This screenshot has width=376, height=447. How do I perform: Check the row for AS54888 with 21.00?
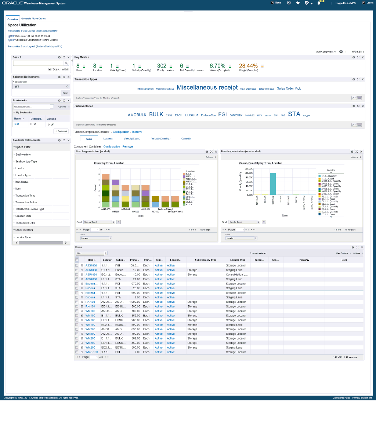(x=77, y=279)
